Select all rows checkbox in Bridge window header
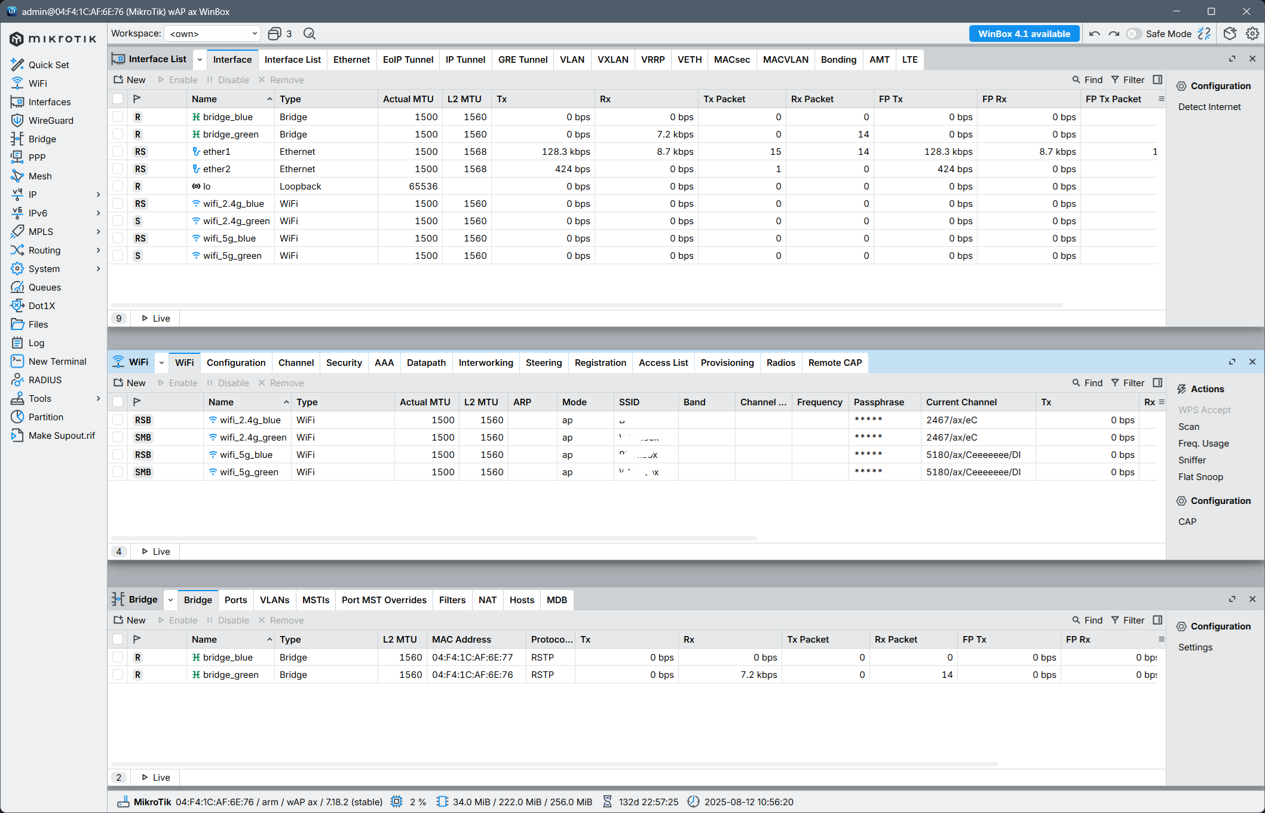1265x813 pixels. (x=118, y=639)
